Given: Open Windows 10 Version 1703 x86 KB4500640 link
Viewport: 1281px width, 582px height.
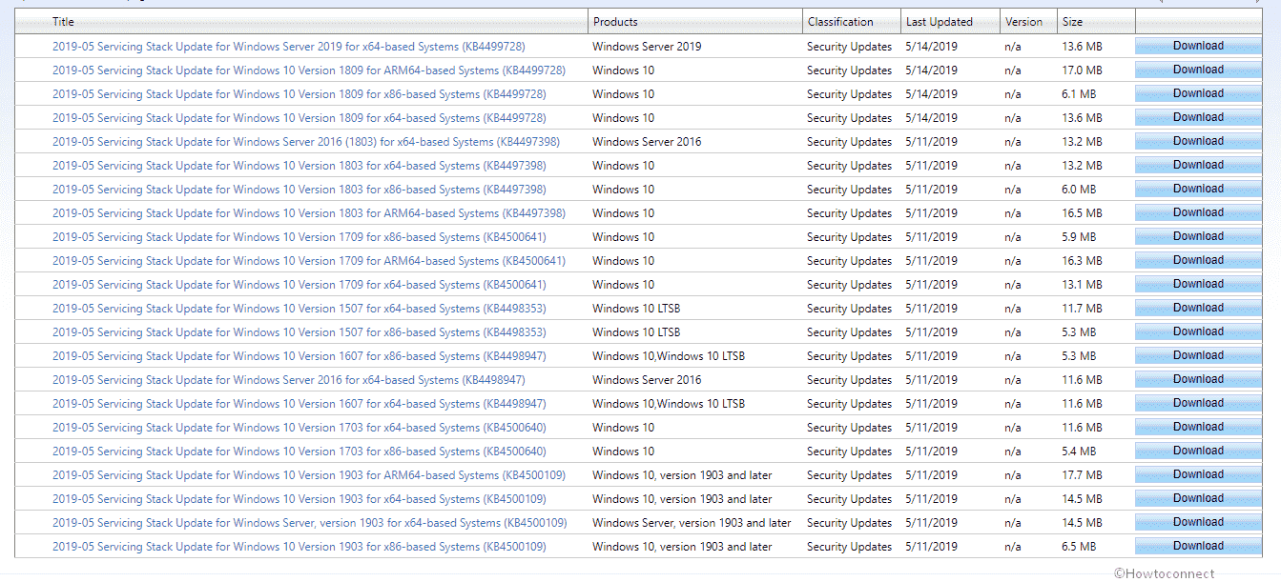Looking at the screenshot, I should (x=300, y=452).
